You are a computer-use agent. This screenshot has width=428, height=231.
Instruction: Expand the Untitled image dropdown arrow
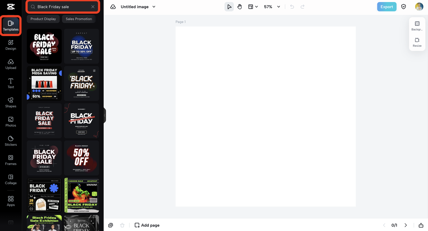(154, 7)
